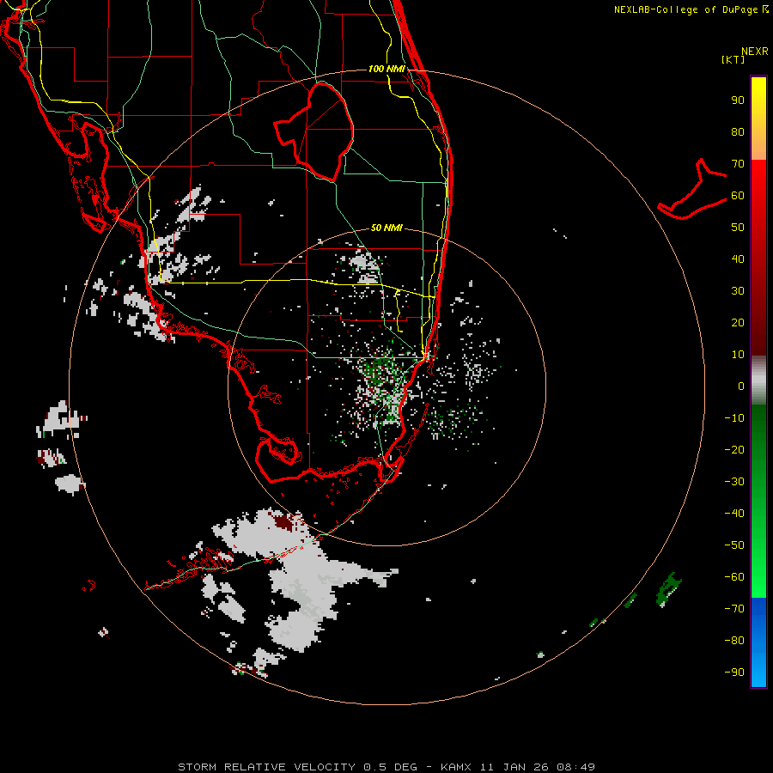Viewport: 773px width, 773px height.
Task: Click the 80 value on the velocity scale
Action: coord(738,132)
